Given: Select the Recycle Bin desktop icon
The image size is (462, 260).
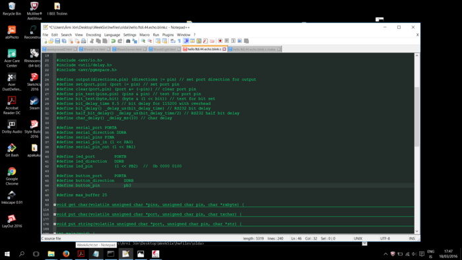Looking at the screenshot, I should 12,9.
